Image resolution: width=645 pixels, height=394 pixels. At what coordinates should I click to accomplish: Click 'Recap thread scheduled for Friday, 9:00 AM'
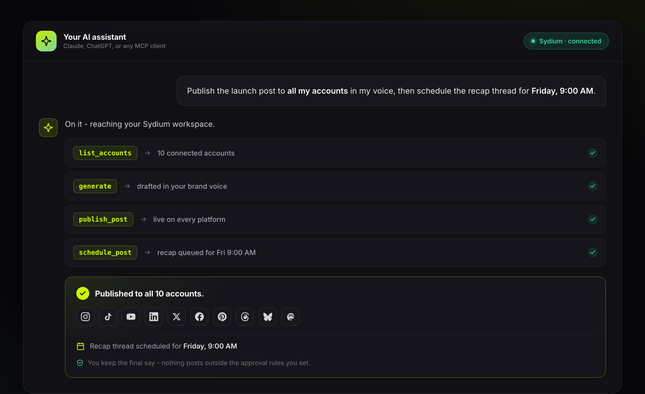[x=163, y=346]
